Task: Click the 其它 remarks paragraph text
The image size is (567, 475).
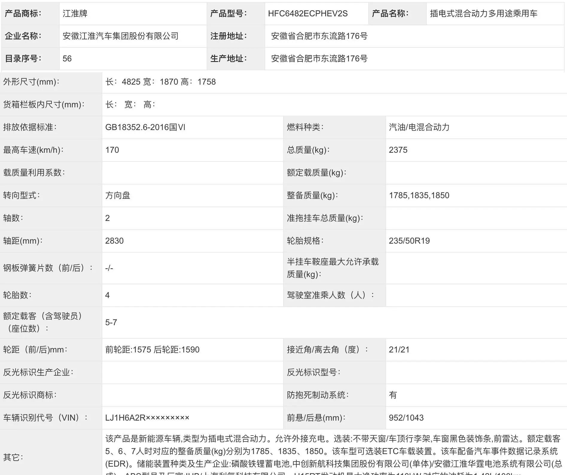Action: click(x=334, y=454)
